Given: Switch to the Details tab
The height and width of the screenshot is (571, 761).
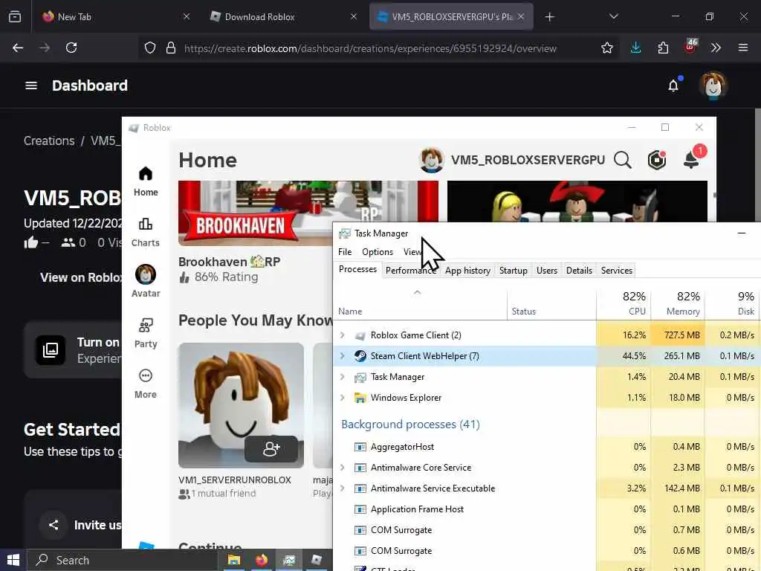Looking at the screenshot, I should point(579,271).
